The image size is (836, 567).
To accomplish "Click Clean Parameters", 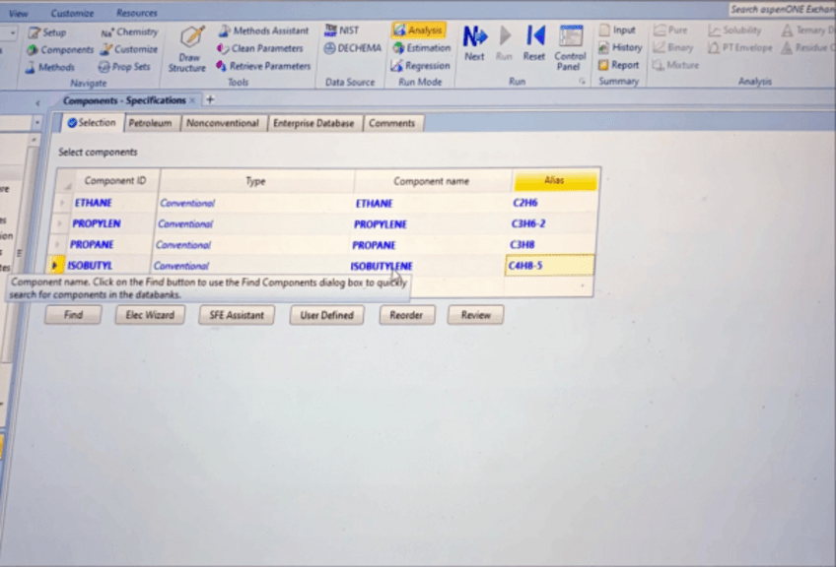I will [259, 48].
